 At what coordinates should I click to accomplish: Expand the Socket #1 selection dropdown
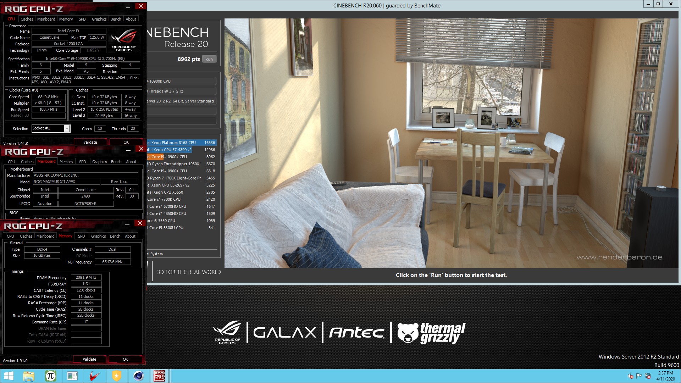[67, 129]
